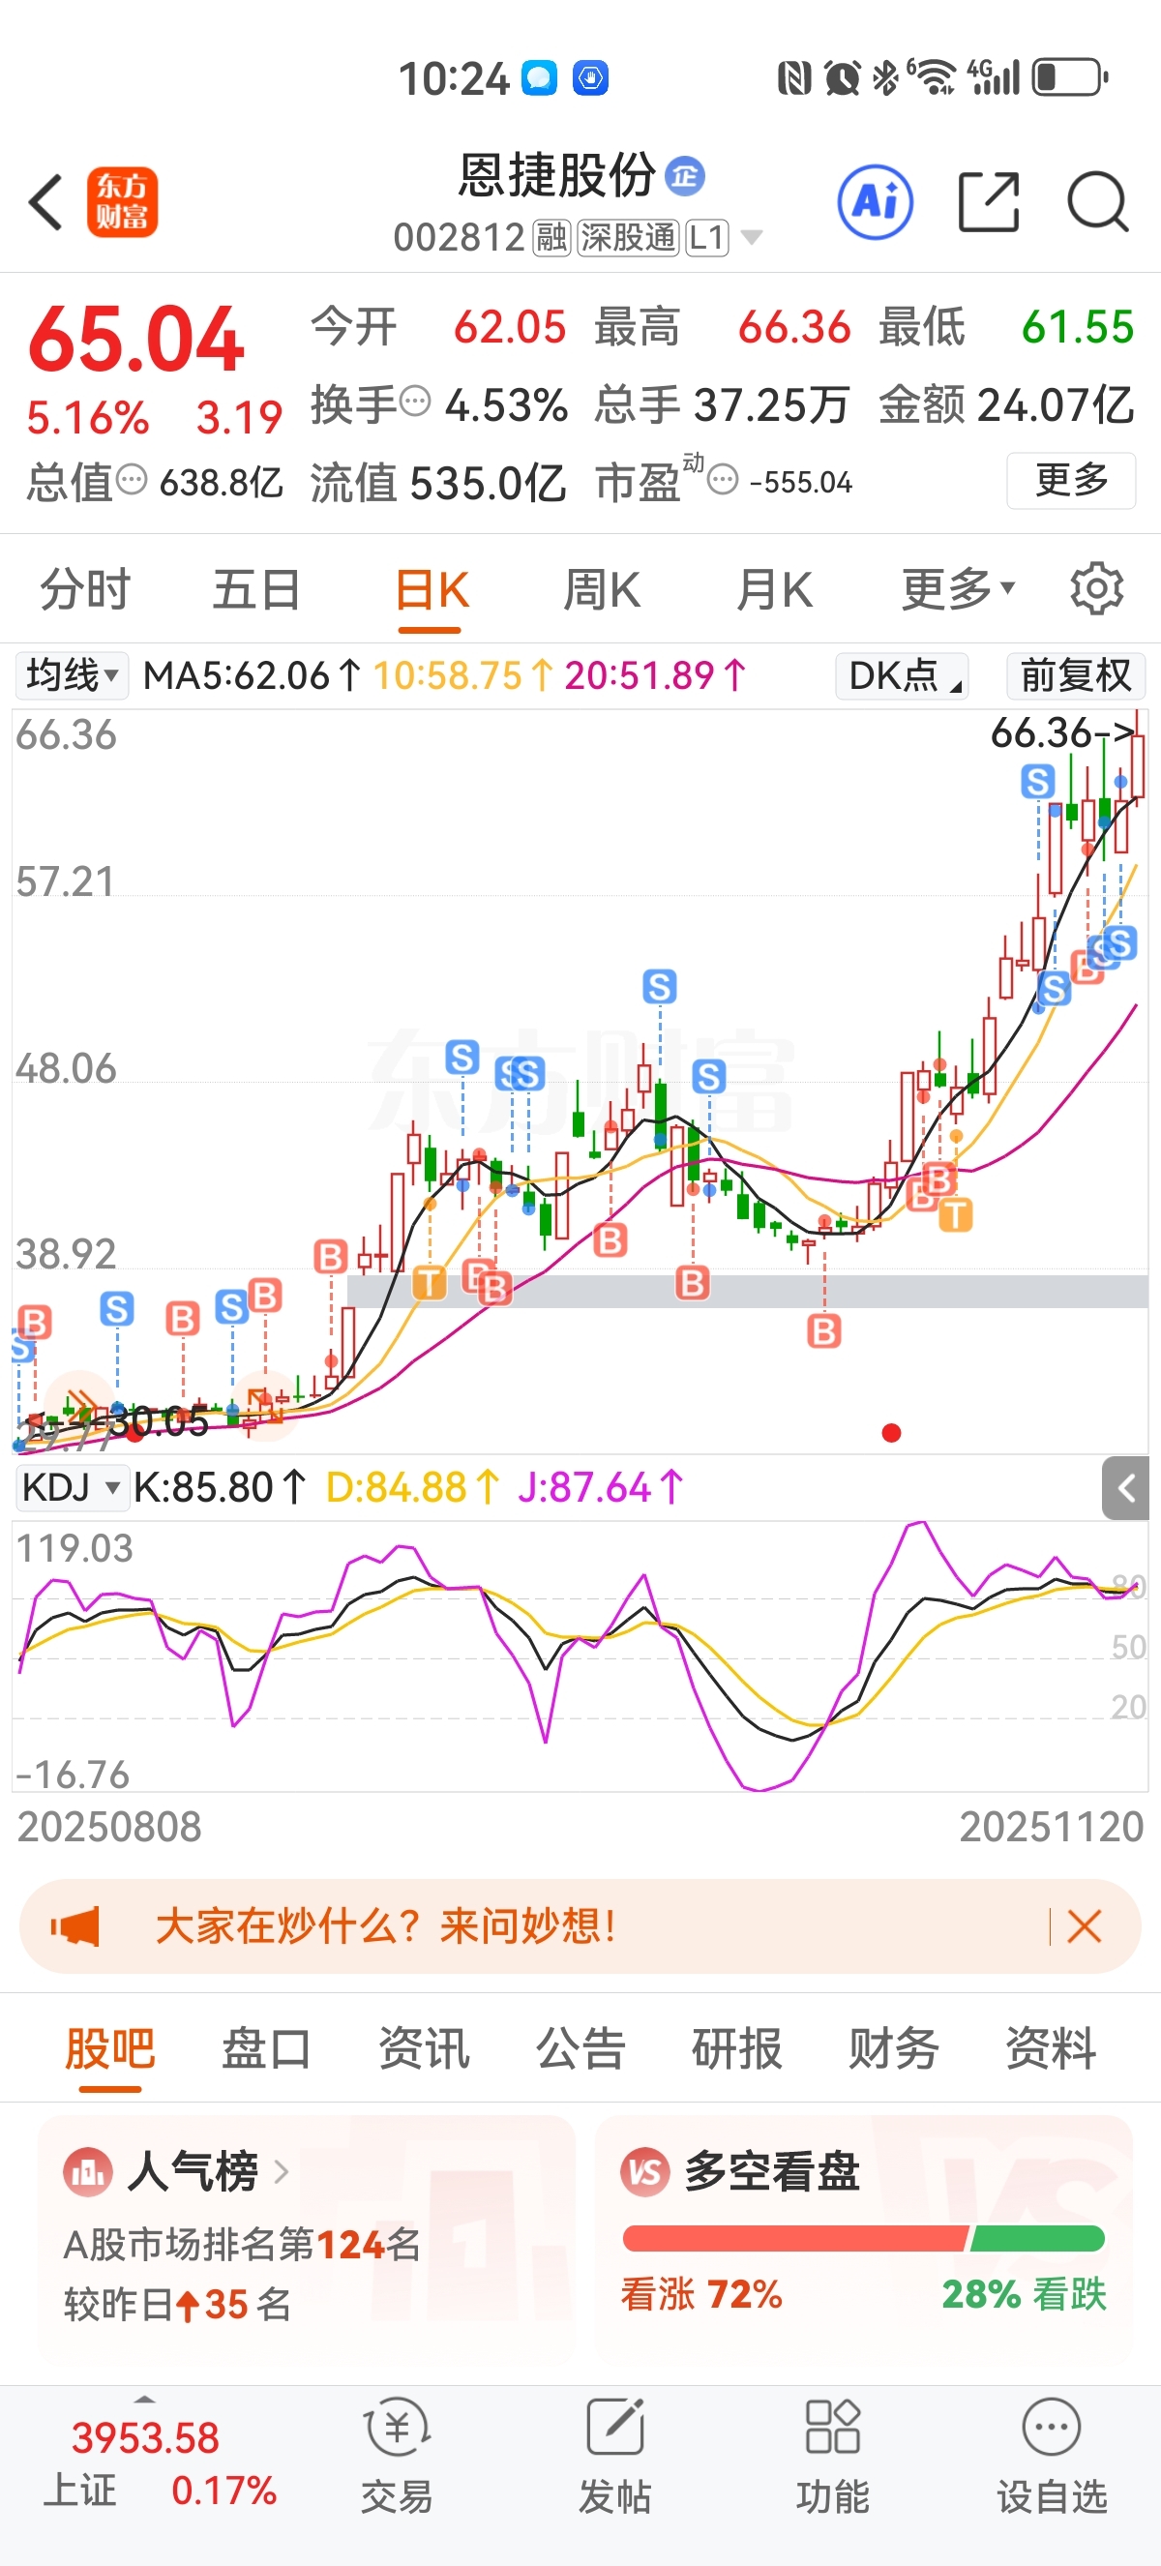Tap the red dot below the chart

coord(891,1432)
